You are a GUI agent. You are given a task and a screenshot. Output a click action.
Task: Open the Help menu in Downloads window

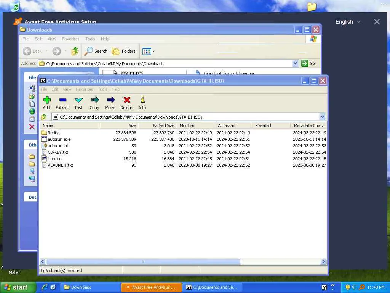(105, 39)
